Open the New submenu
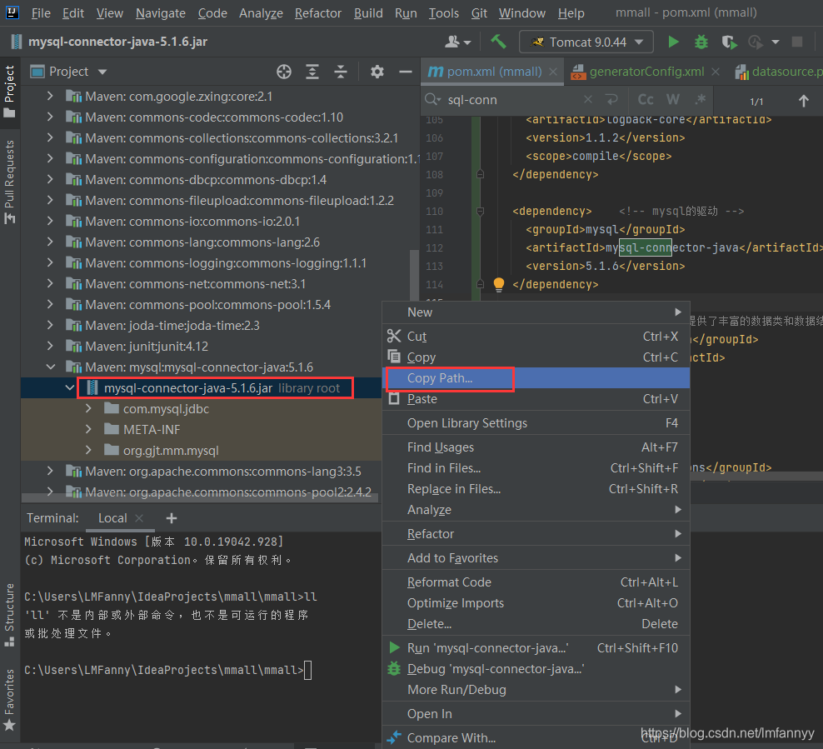Image resolution: width=823 pixels, height=749 pixels. 536,312
